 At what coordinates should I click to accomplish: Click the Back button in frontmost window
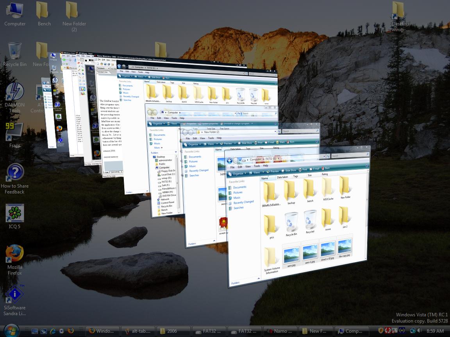230,161
